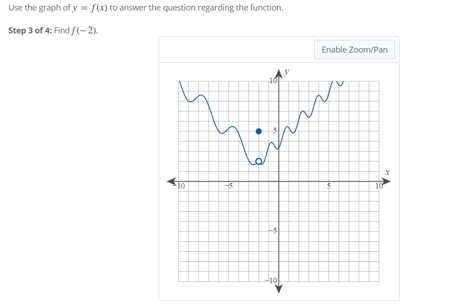Click the Enable Zoom/Pan button

click(354, 49)
